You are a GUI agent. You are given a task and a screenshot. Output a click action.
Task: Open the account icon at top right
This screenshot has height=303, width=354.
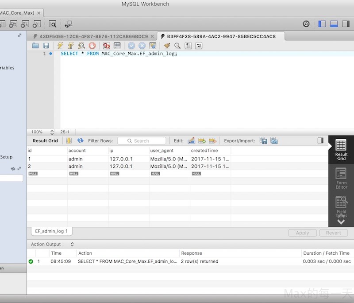point(306,24)
